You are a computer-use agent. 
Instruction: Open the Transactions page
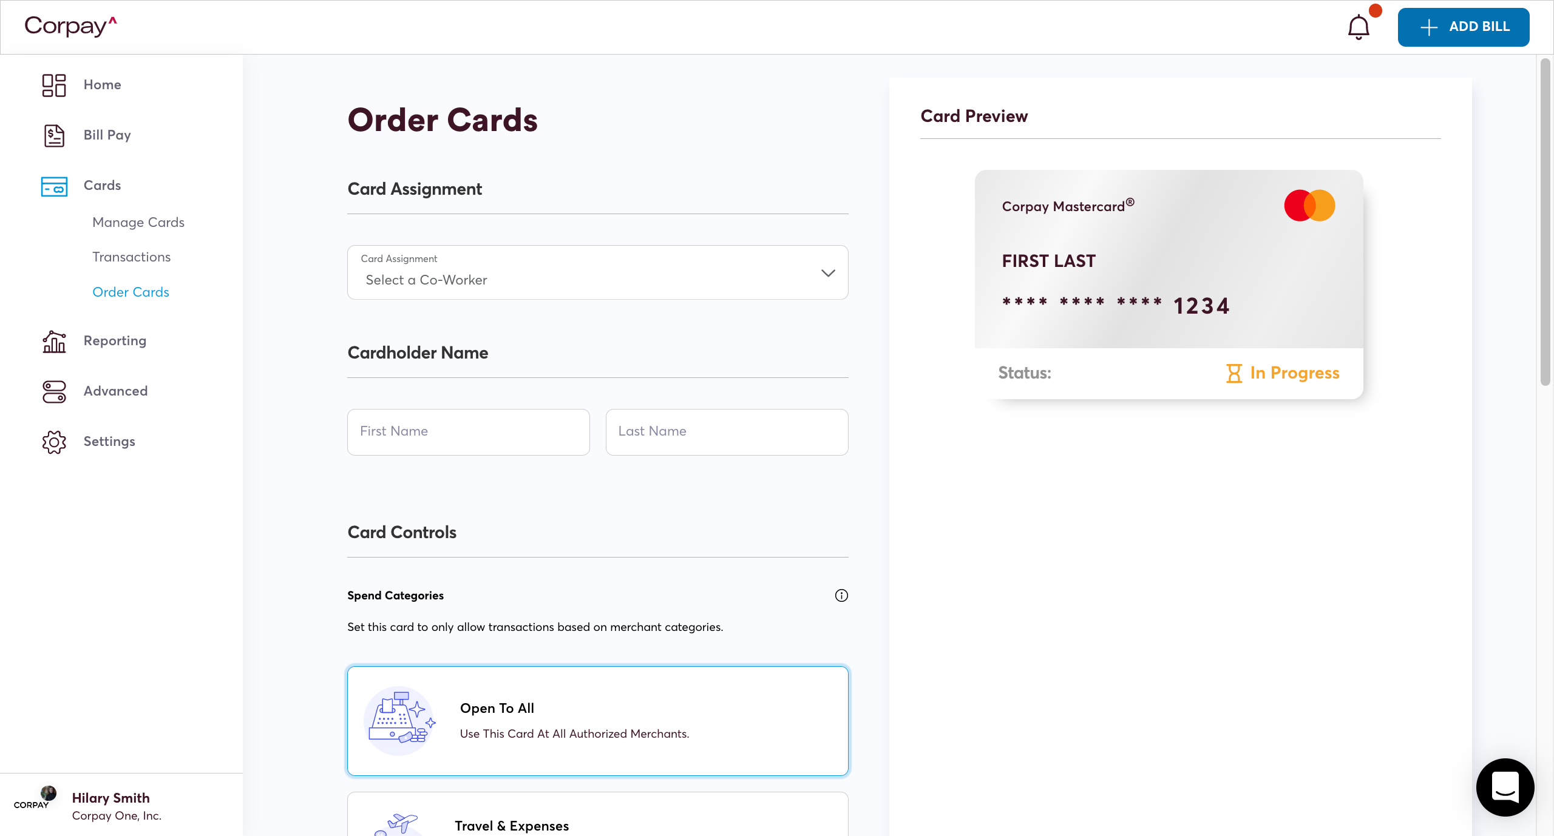[x=131, y=257]
